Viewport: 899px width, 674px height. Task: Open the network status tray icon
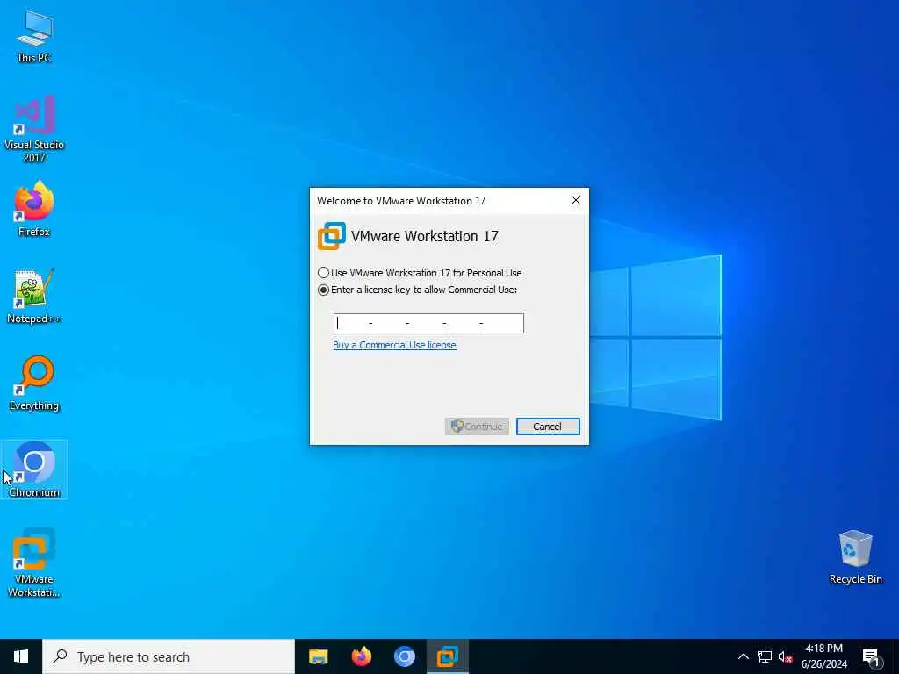pos(765,656)
